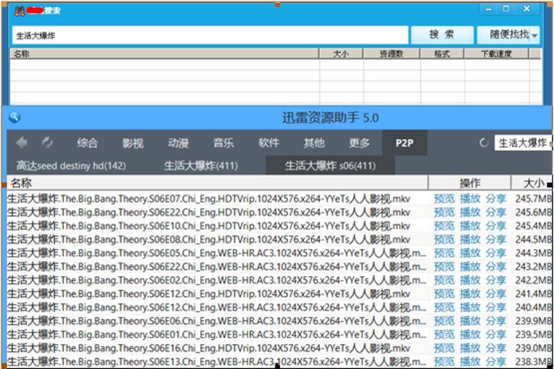This screenshot has height=369, width=554.
Task: Click 播放 for S06E05 WEB-HR
Action: pos(470,253)
